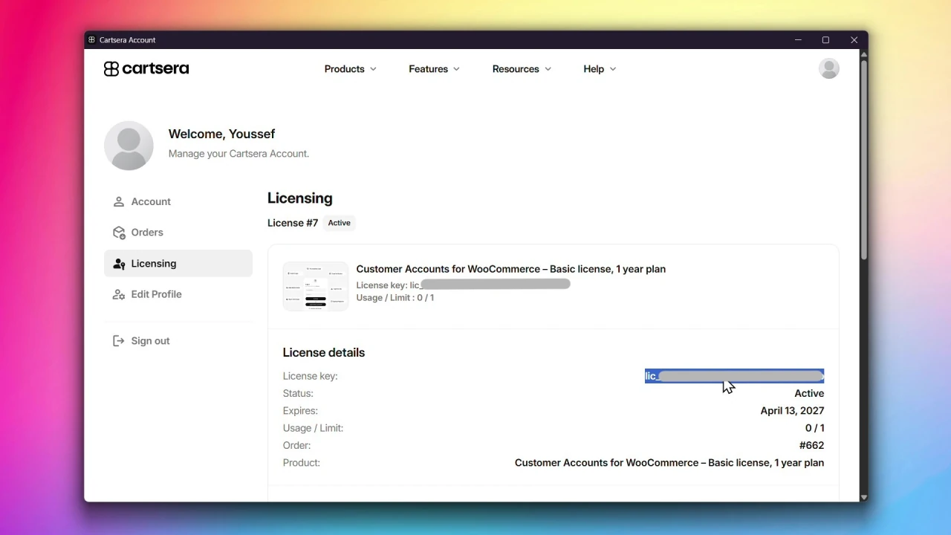Click the highlighted license key value
This screenshot has height=535, width=951.
(734, 376)
